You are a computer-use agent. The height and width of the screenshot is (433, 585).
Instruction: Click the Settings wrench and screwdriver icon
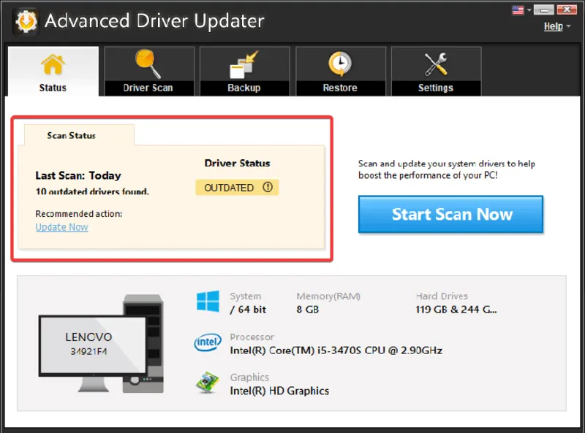pyautogui.click(x=436, y=64)
